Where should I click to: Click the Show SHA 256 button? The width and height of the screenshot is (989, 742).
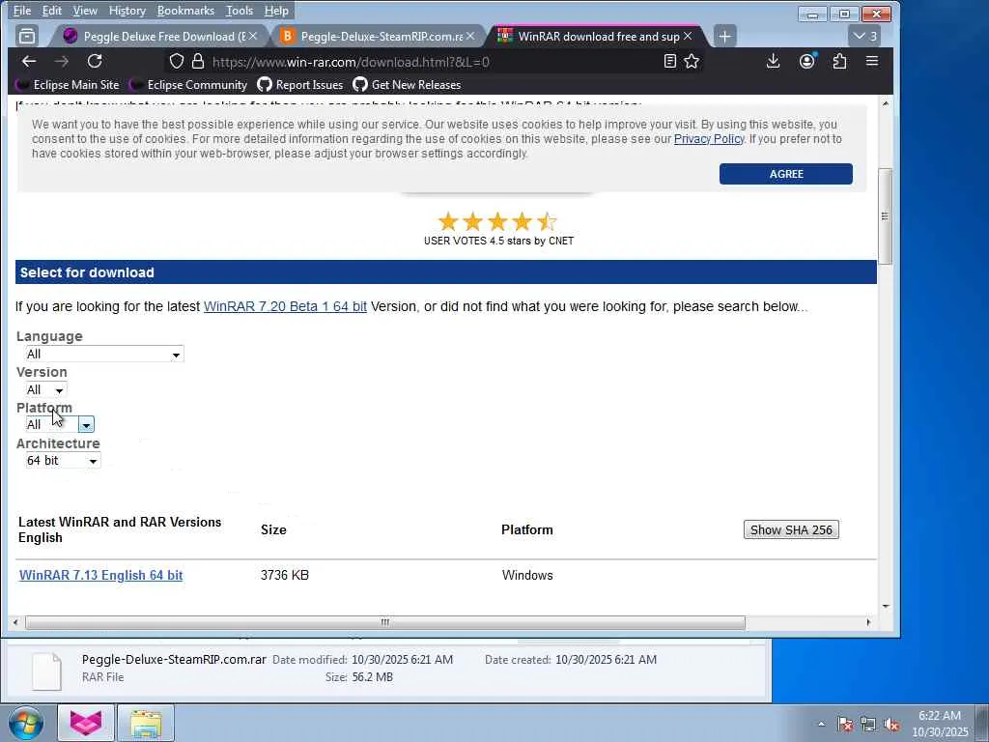click(x=791, y=530)
